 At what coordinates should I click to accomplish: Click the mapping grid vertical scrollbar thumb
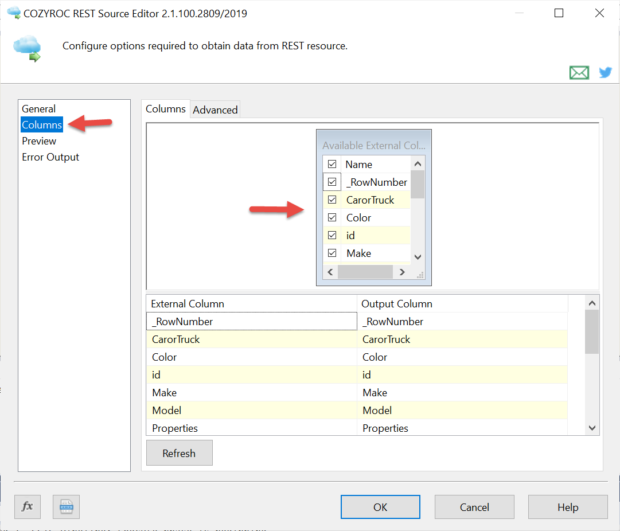click(592, 331)
